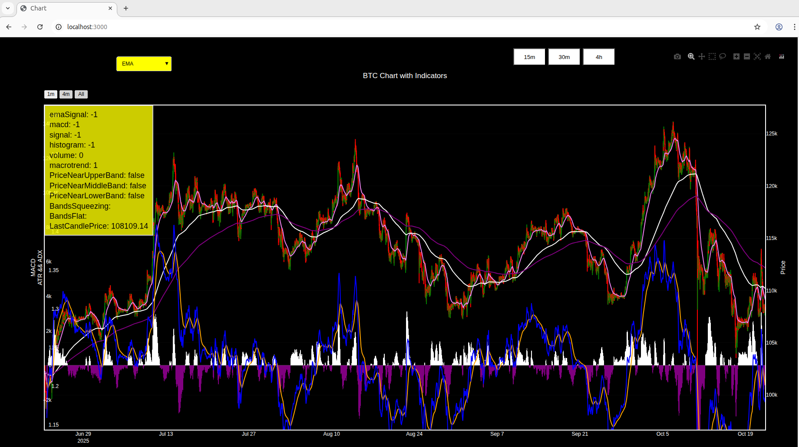Open Chrome three-dot menu

pos(794,27)
